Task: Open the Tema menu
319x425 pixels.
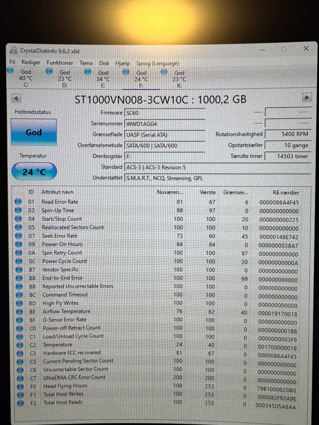Action: point(86,63)
